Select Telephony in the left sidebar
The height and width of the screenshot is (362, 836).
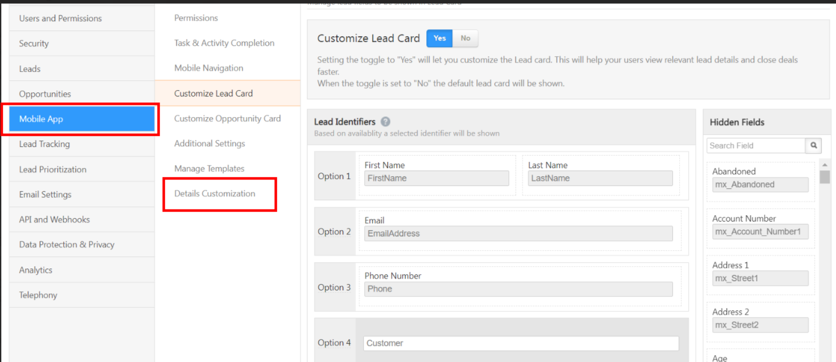coord(38,295)
